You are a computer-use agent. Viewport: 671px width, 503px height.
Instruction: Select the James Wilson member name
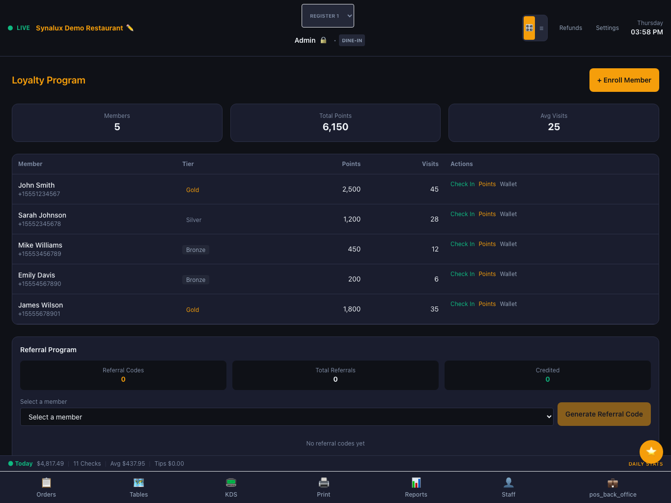41,305
